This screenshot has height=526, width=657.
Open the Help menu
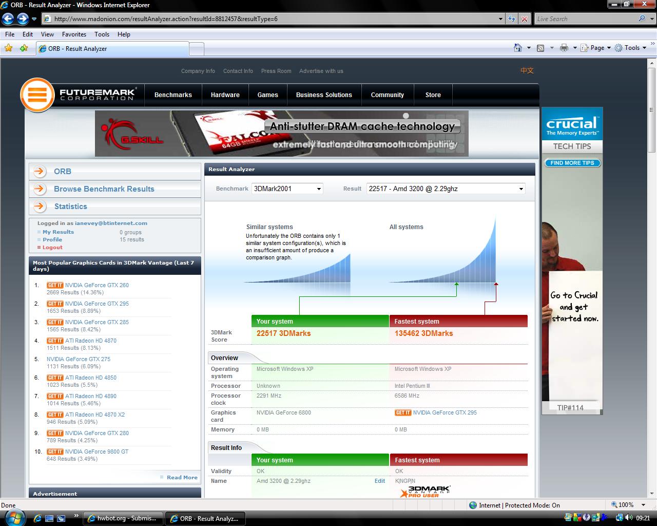pos(124,34)
